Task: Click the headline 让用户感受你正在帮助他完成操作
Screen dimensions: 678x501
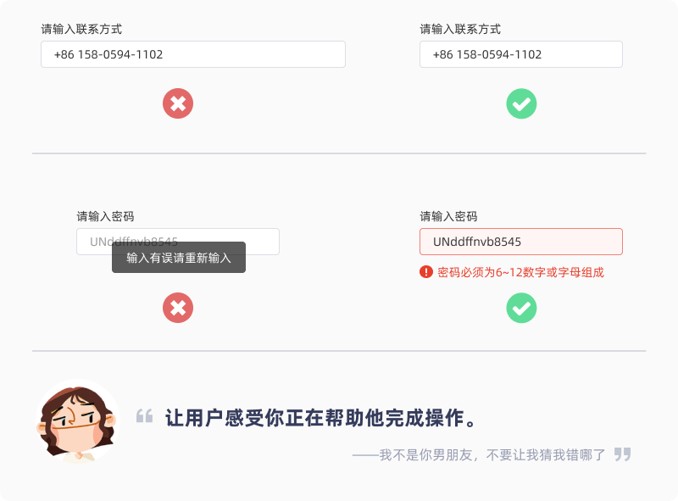Action: (321, 418)
